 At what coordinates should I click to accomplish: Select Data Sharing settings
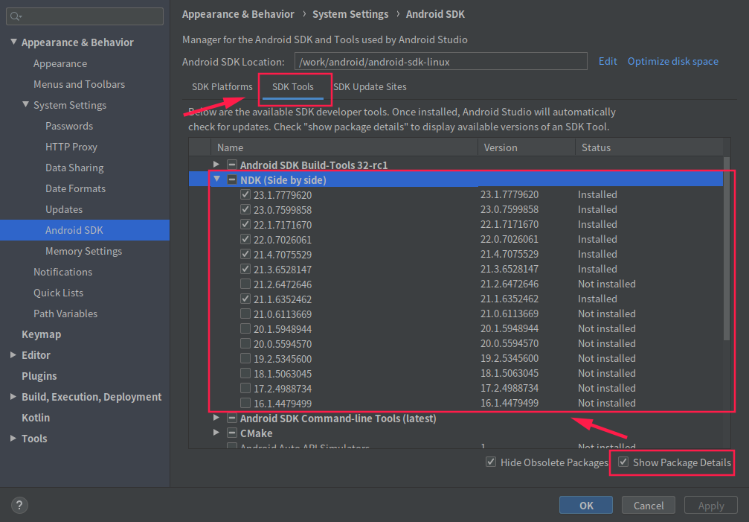pos(74,168)
